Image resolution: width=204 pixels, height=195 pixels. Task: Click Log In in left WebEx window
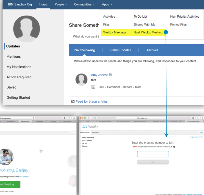tap(73, 133)
